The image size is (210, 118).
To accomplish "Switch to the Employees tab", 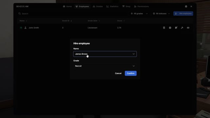I will coord(82,7).
